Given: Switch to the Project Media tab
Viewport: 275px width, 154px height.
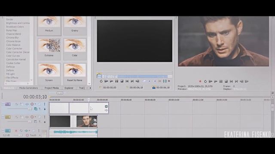Looking at the screenshot, I should tap(52, 88).
